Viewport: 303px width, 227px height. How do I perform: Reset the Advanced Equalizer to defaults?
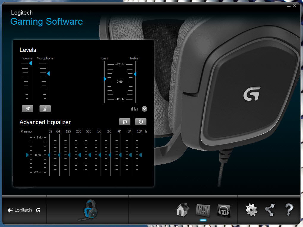(125, 122)
